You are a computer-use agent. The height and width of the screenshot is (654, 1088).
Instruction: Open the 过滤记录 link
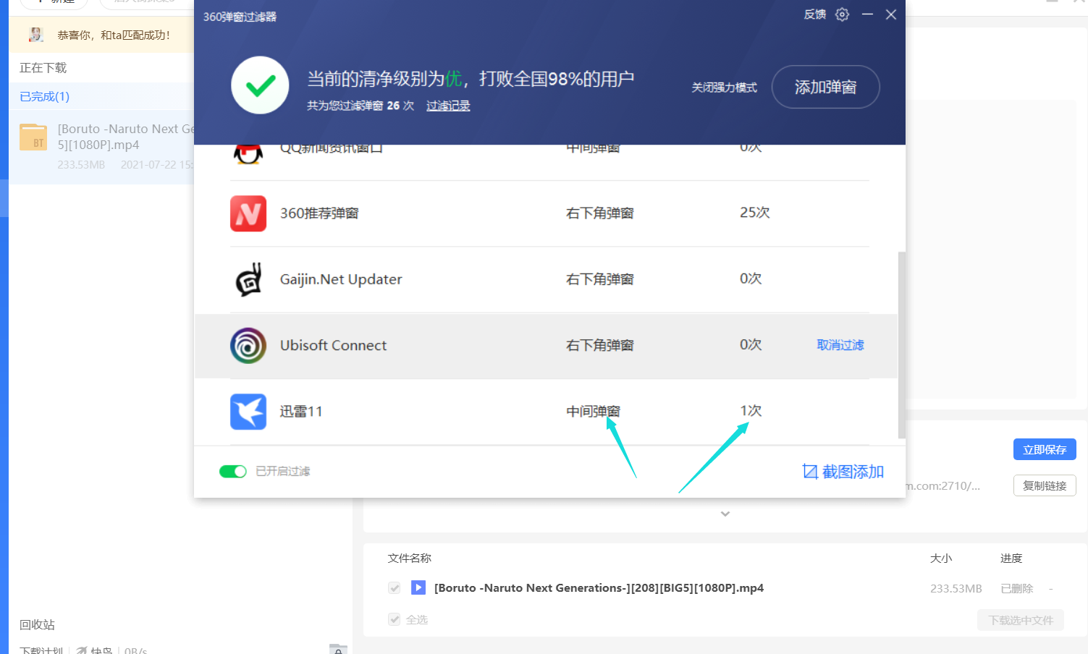point(448,106)
